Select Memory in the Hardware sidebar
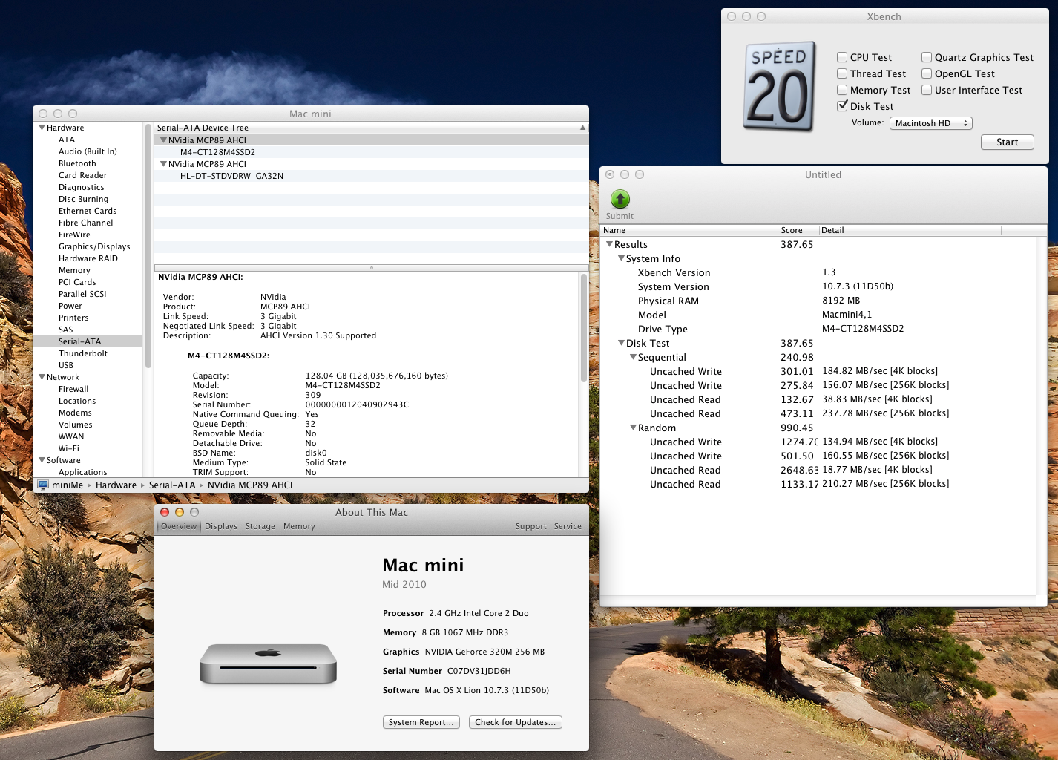The height and width of the screenshot is (760, 1058). click(74, 270)
